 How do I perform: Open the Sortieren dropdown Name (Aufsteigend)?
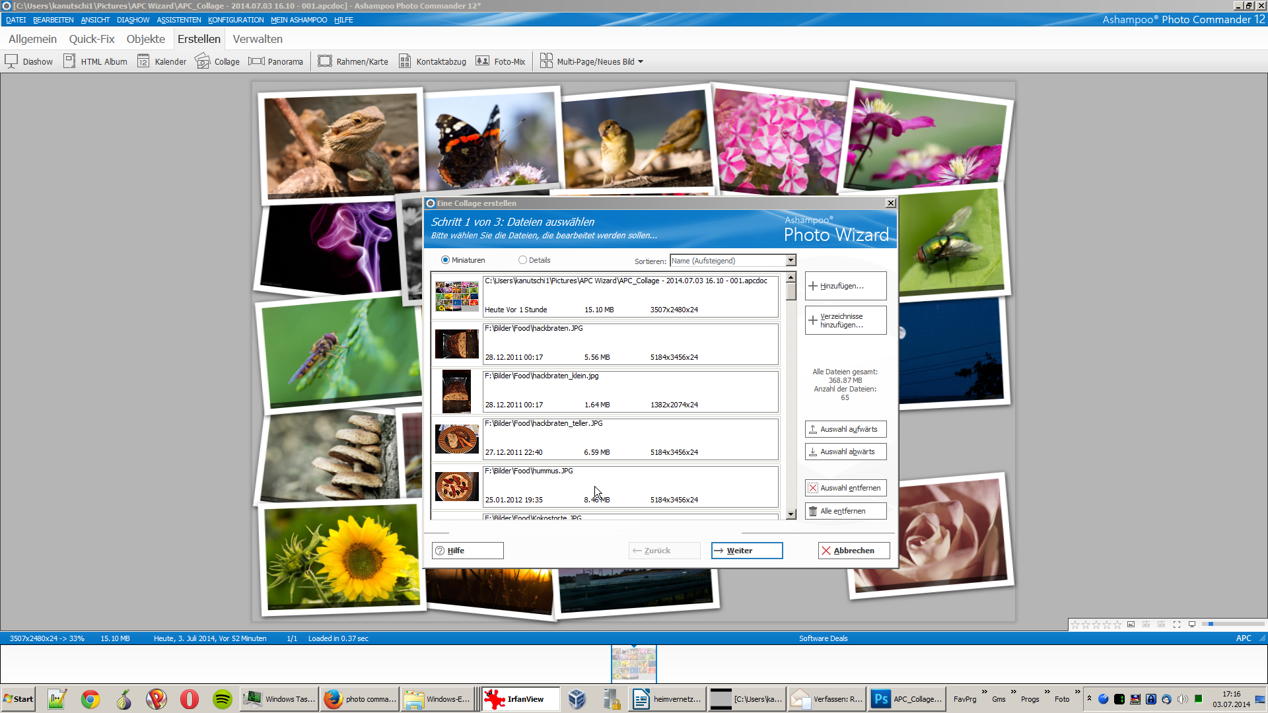tap(732, 261)
